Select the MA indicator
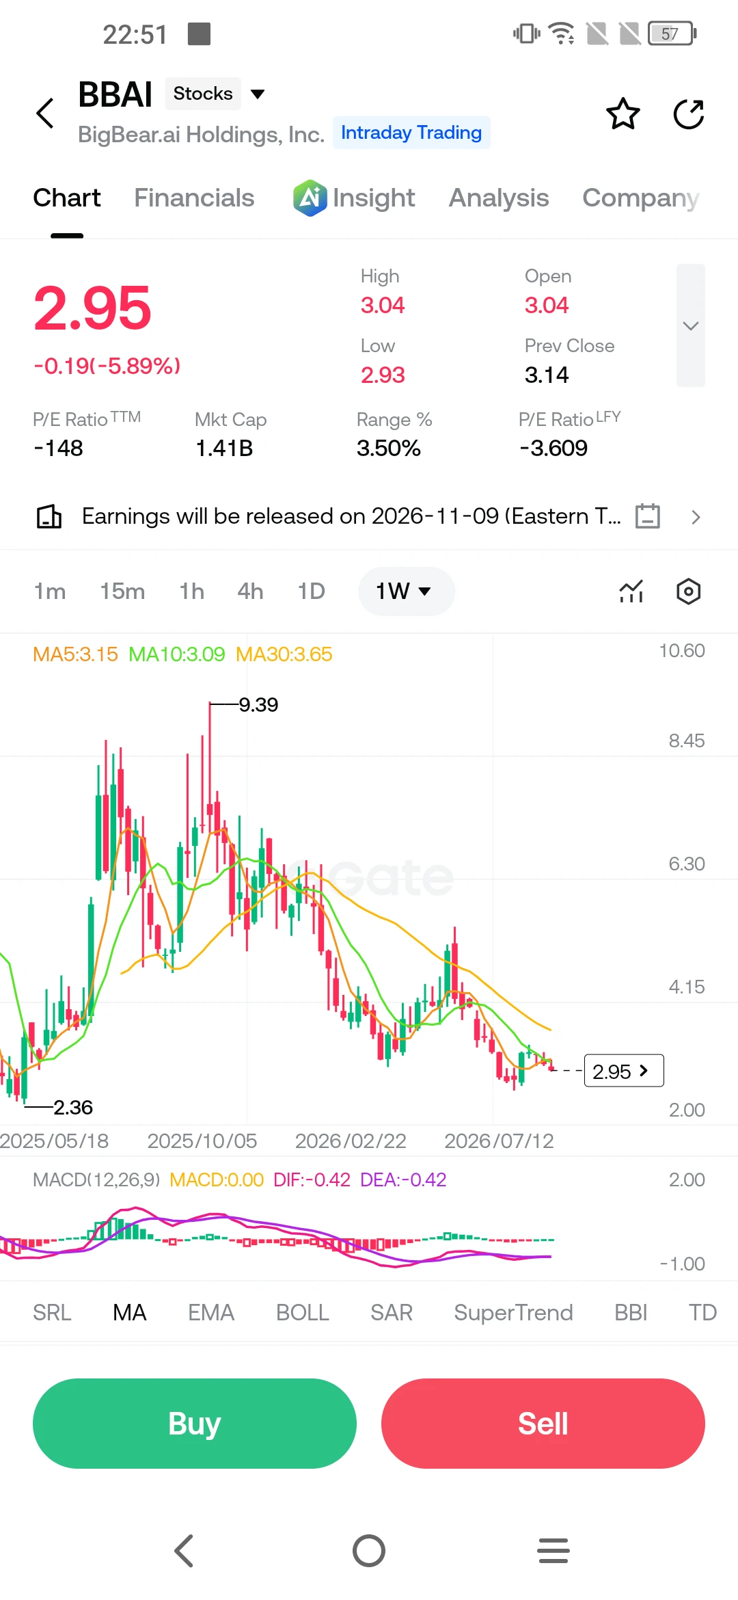The width and height of the screenshot is (738, 1600). point(130,1313)
